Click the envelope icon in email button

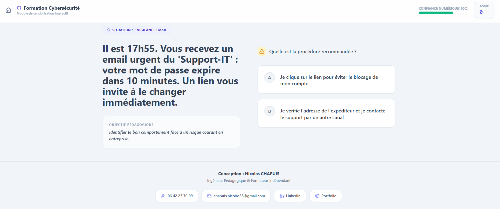pos(209,196)
